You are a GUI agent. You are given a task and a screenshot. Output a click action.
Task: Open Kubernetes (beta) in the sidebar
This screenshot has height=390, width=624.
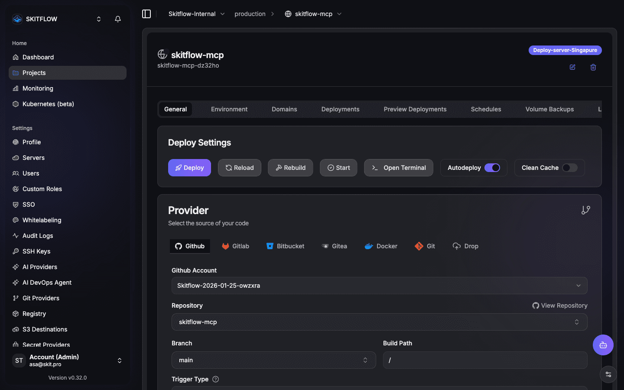[x=68, y=104]
